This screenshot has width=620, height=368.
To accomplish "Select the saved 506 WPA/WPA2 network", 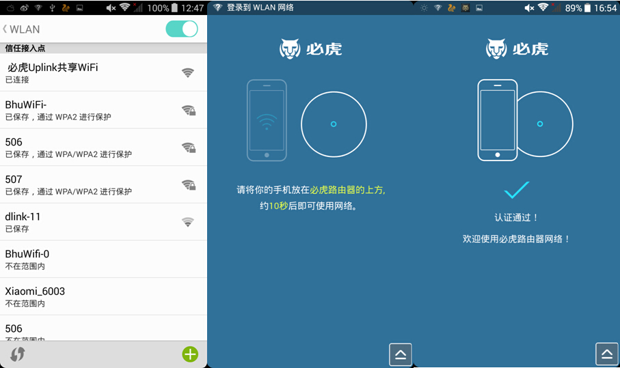I will point(104,147).
